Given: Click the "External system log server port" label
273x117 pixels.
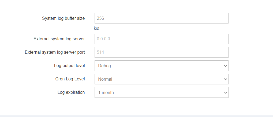Looking at the screenshot, I should (x=55, y=52).
